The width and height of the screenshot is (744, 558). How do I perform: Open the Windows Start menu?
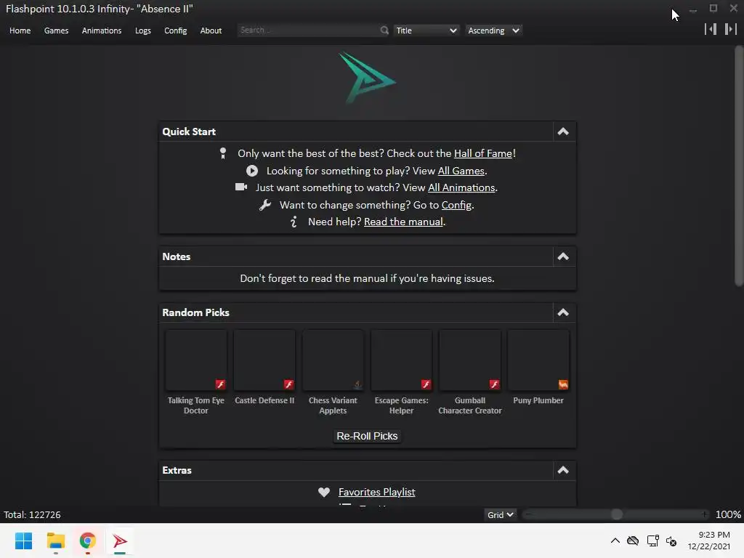23,541
